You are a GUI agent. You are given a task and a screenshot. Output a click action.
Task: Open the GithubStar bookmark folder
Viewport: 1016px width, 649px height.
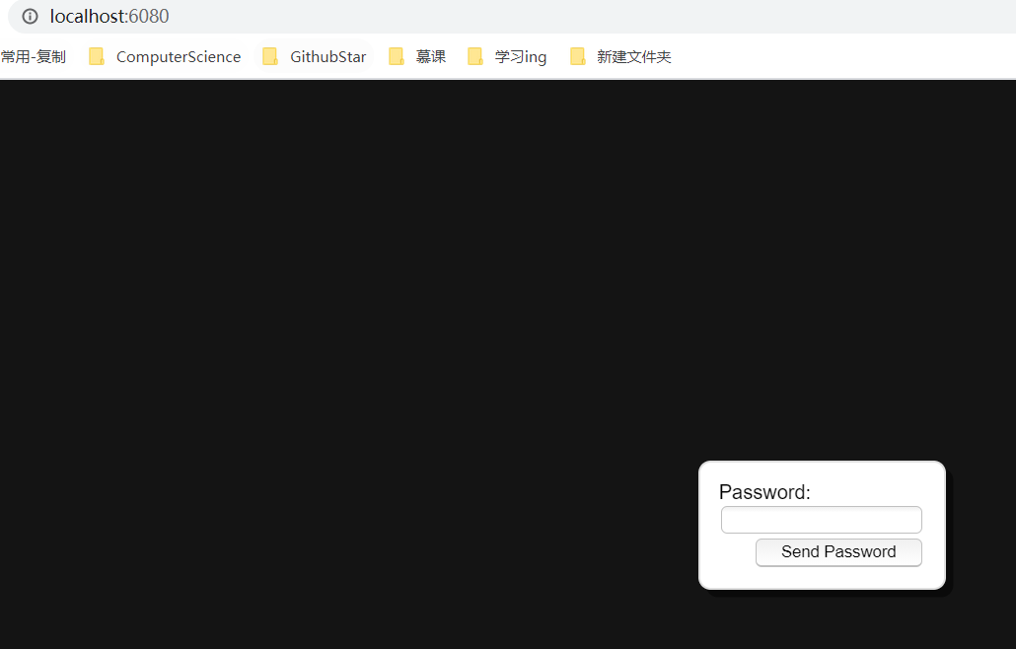pyautogui.click(x=315, y=57)
